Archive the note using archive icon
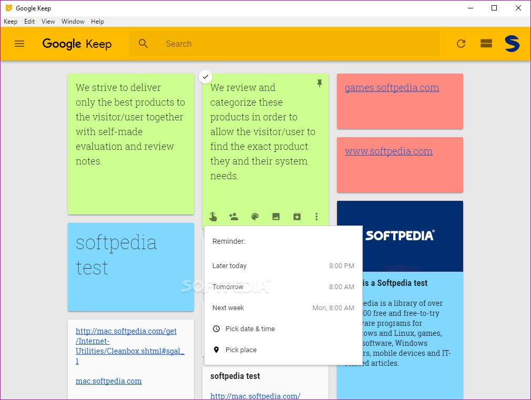This screenshot has height=400, width=531. click(297, 217)
